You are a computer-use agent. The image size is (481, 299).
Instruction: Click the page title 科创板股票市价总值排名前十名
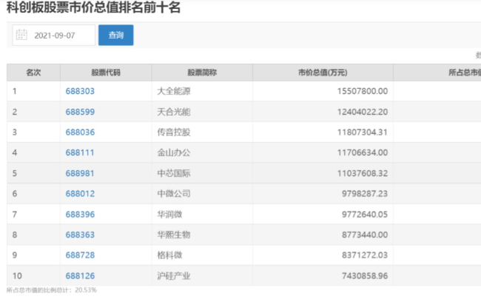point(93,7)
